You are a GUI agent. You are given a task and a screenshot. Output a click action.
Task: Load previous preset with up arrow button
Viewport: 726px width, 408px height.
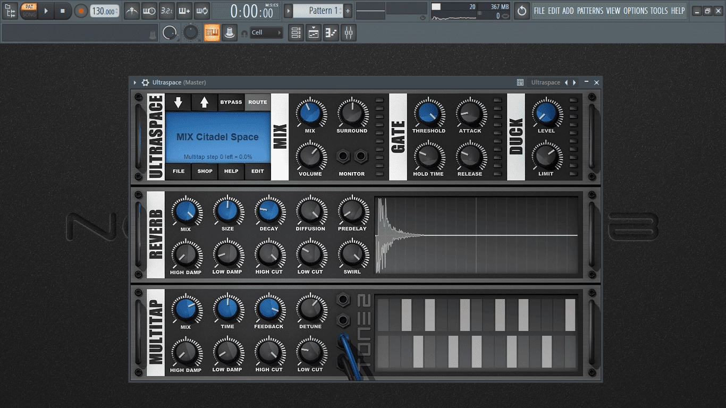[x=205, y=102]
